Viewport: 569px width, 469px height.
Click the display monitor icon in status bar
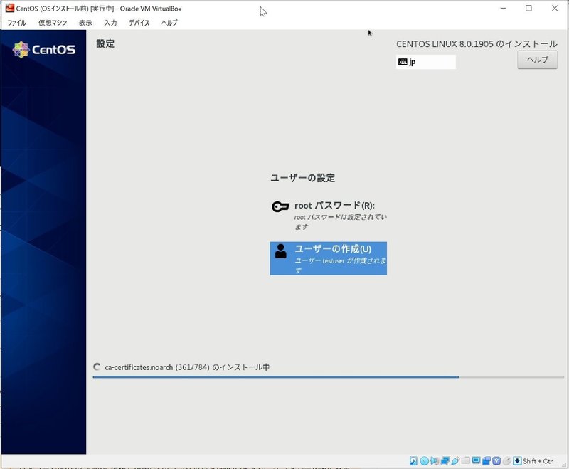[476, 460]
